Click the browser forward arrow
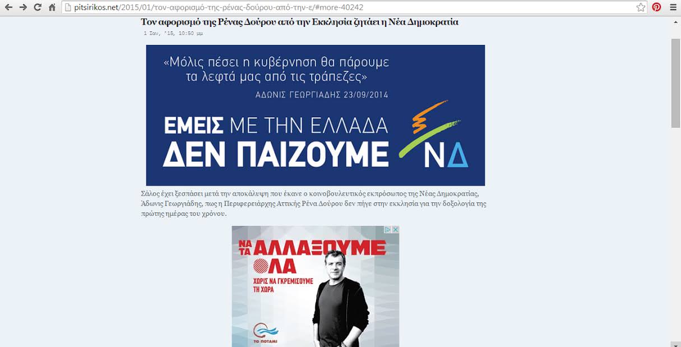Screen dimensions: 681x347 coord(23,7)
